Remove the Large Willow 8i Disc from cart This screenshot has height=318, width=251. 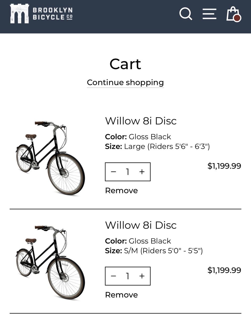(122, 191)
